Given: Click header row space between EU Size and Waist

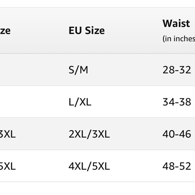Looking at the screenshot, I should (134, 30).
